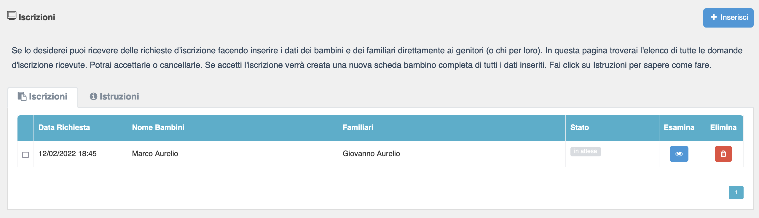759x218 pixels.
Task: Check the box for Marco Aurelio row
Action: [25, 155]
